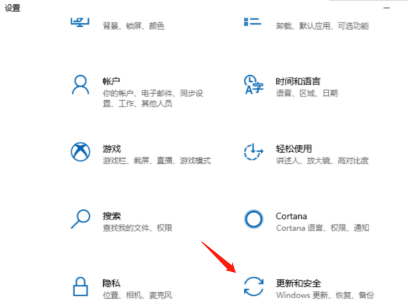Click the Search magnifier icon
This screenshot has width=408, height=306.
[81, 219]
